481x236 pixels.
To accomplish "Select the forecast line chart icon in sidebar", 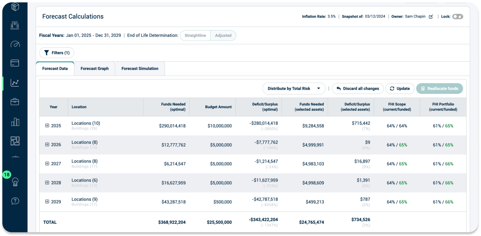I will (14, 83).
